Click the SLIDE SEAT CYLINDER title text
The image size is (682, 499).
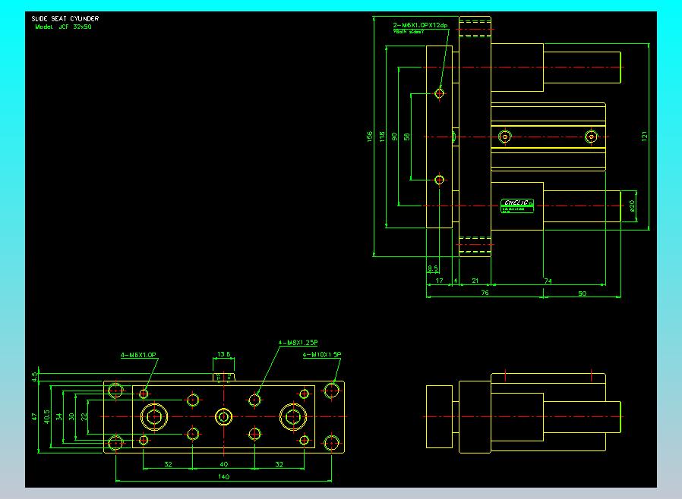point(65,18)
